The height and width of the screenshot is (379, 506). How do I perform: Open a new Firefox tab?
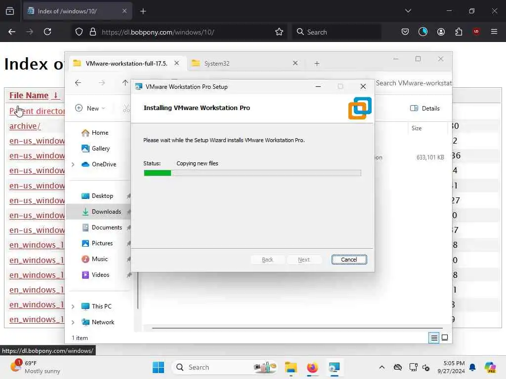143,11
